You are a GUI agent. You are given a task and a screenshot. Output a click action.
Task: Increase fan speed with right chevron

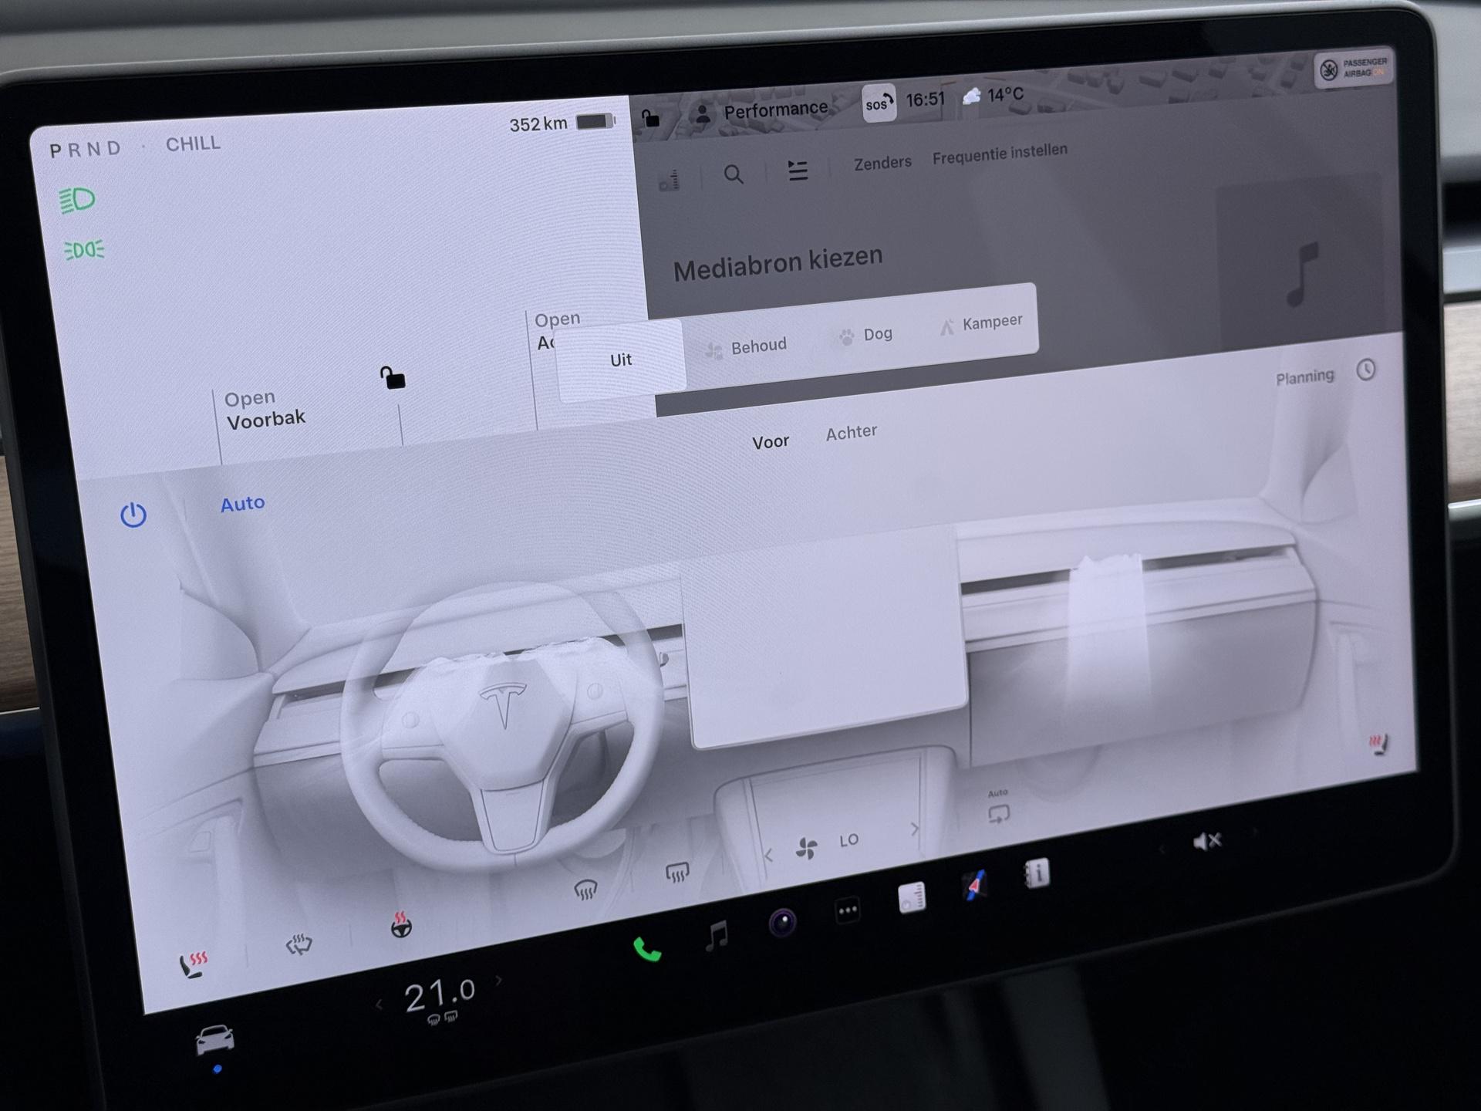click(914, 829)
